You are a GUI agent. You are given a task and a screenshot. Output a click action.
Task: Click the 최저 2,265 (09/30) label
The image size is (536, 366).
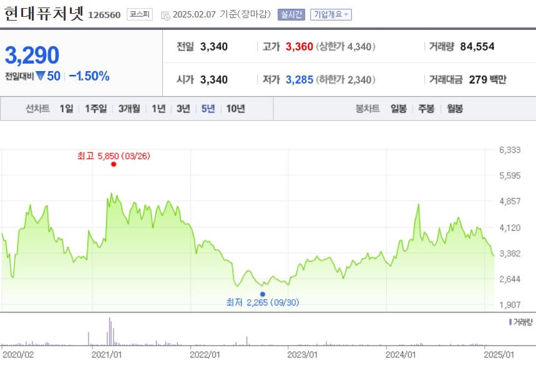(263, 302)
